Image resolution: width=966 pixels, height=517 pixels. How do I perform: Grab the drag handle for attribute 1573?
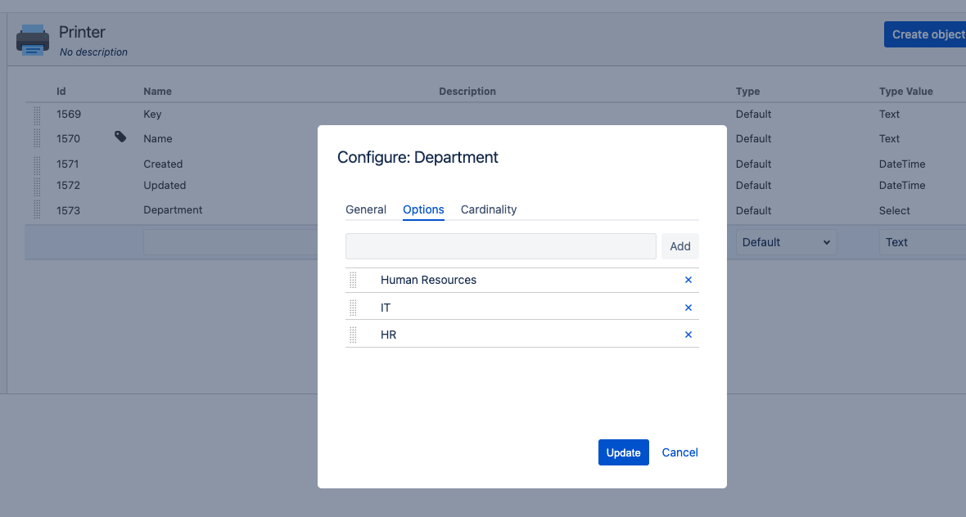[37, 210]
